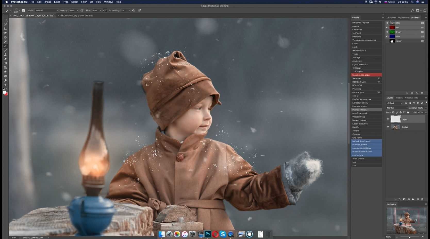Select the Horizontal Type tool

tap(5, 85)
